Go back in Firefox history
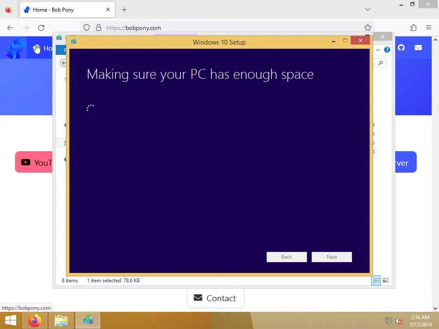439x329 pixels. click(x=10, y=28)
